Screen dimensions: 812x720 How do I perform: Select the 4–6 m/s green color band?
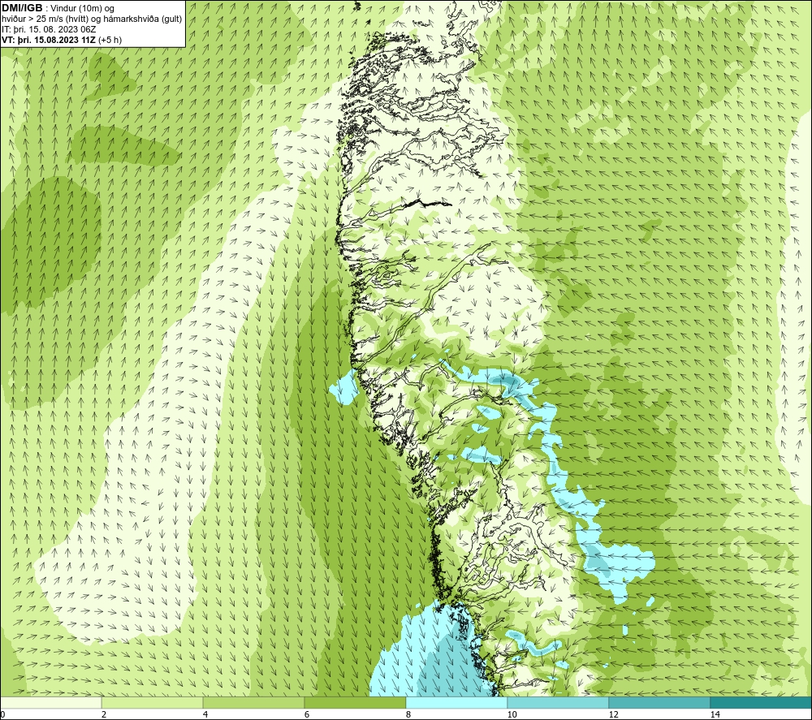coord(253,702)
